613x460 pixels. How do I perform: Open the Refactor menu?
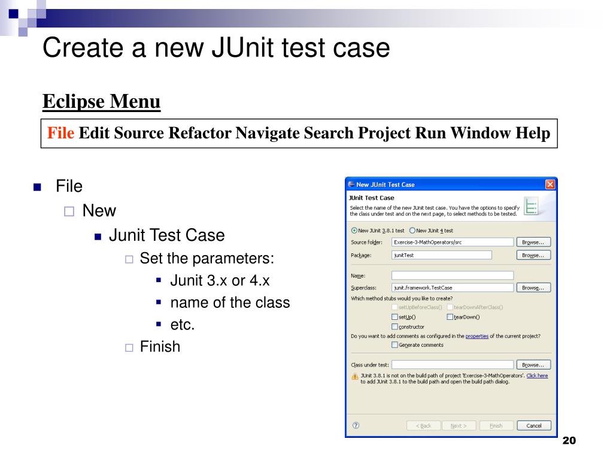click(x=199, y=133)
